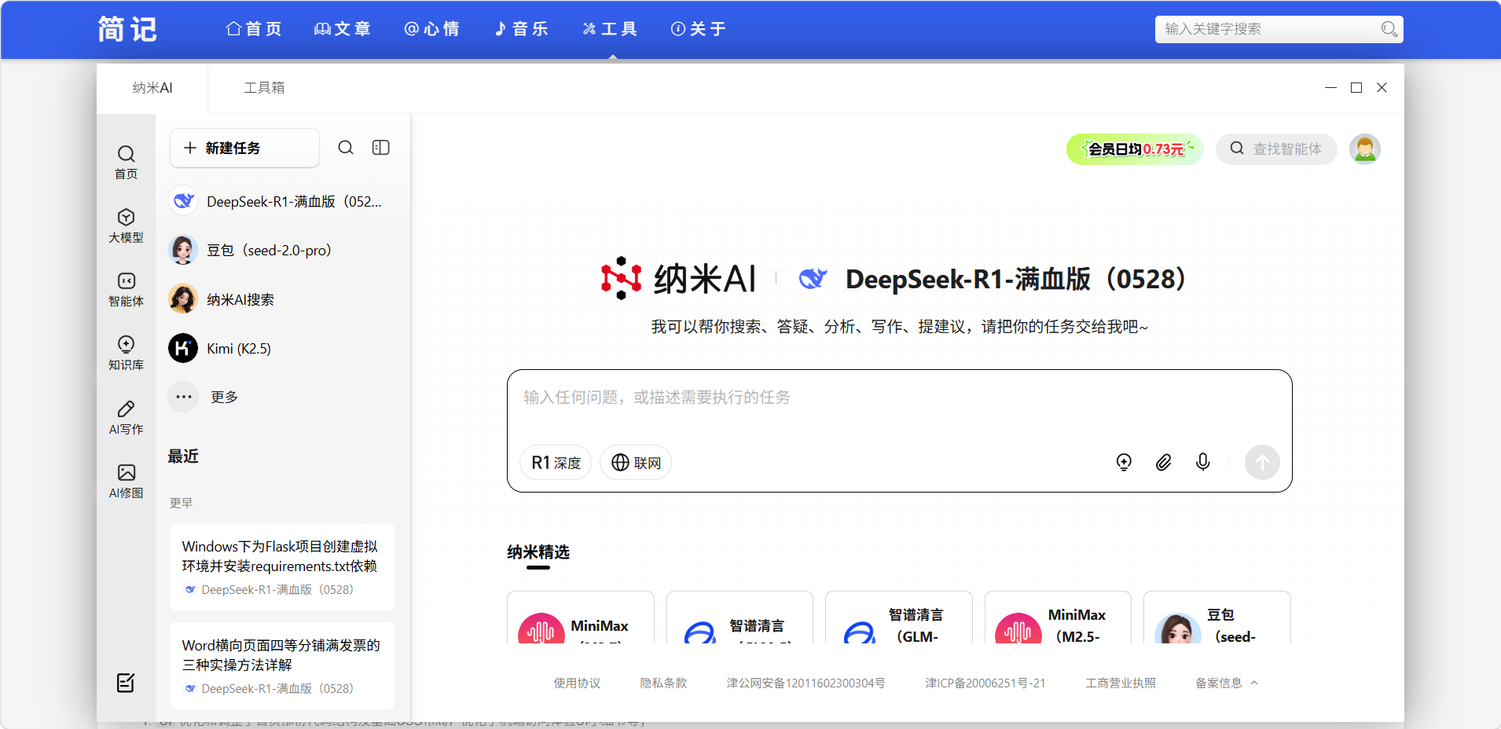Click the 查找智能体 search box

click(1276, 149)
